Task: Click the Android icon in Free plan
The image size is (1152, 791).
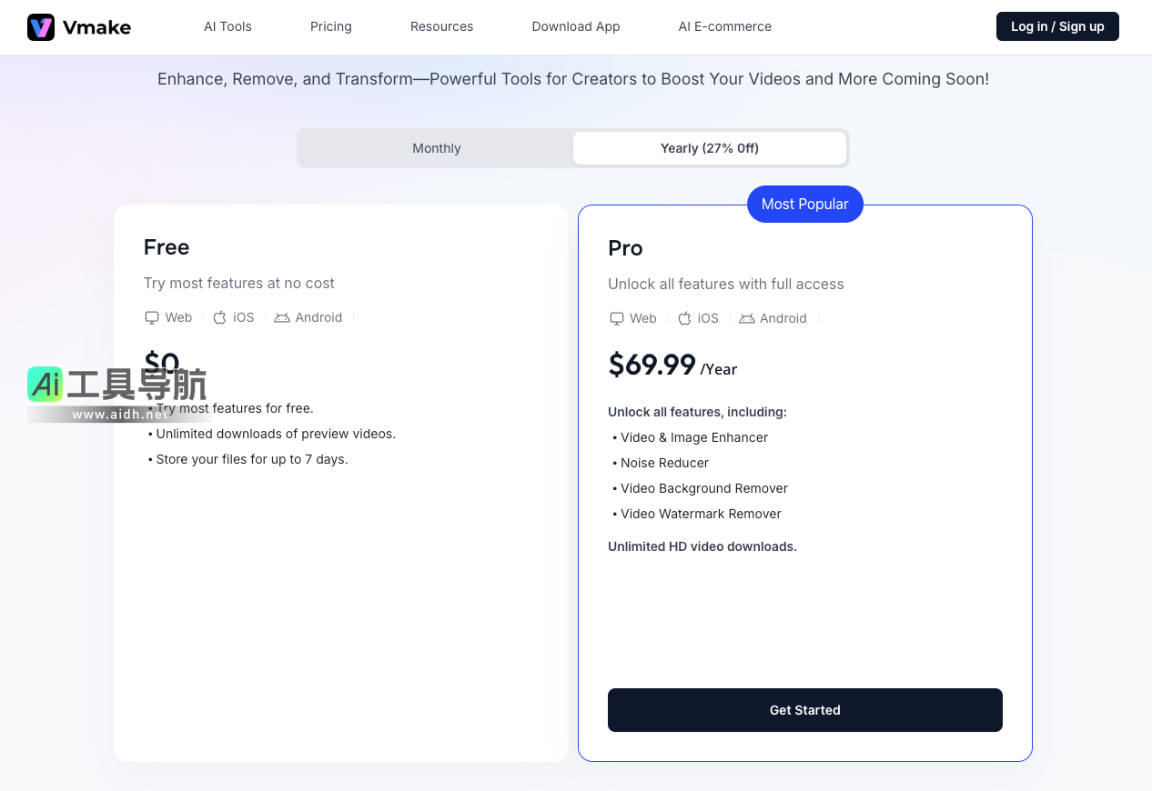Action: [x=282, y=317]
